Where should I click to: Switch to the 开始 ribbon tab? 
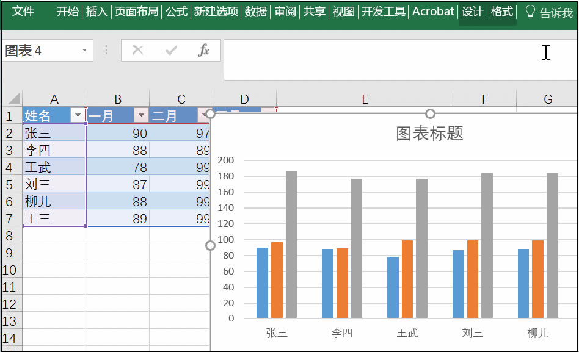(x=66, y=11)
